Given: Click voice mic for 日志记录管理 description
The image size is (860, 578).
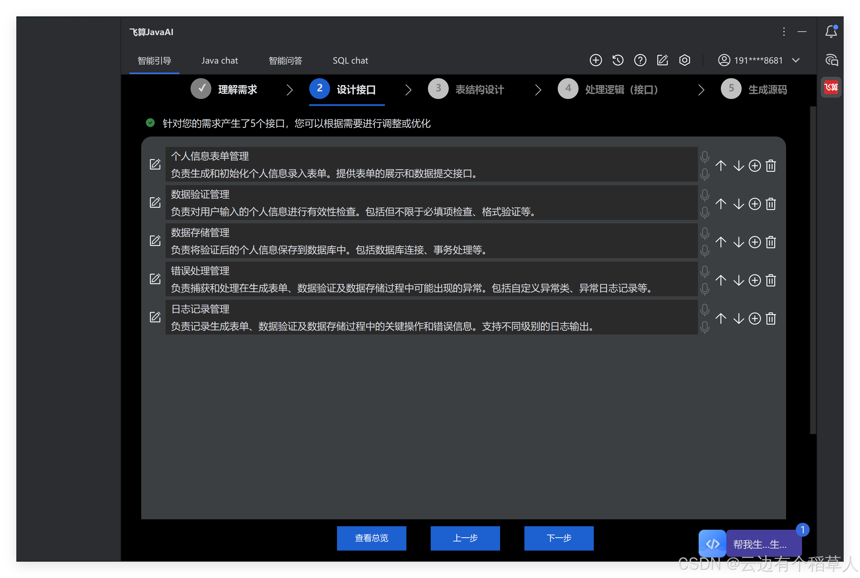Looking at the screenshot, I should pos(705,327).
